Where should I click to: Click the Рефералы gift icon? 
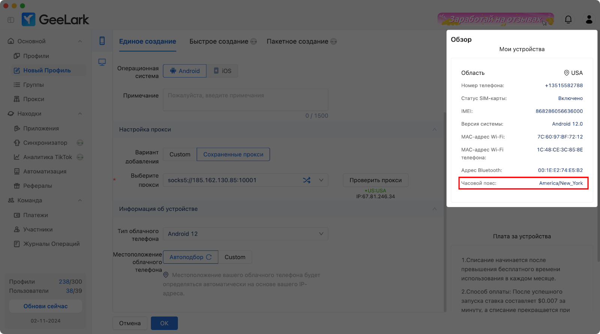(16, 186)
